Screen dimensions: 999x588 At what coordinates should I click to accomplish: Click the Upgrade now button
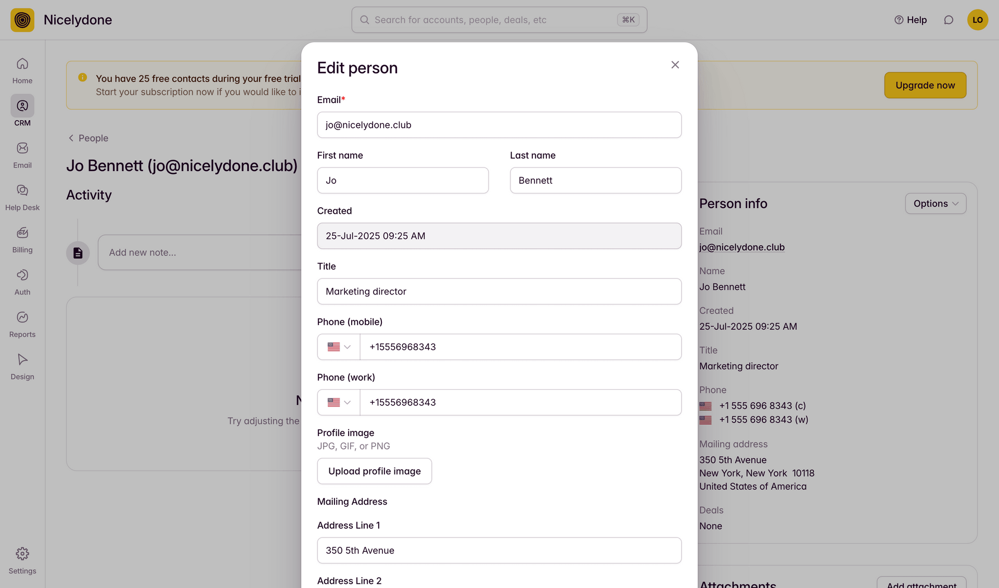(x=925, y=85)
